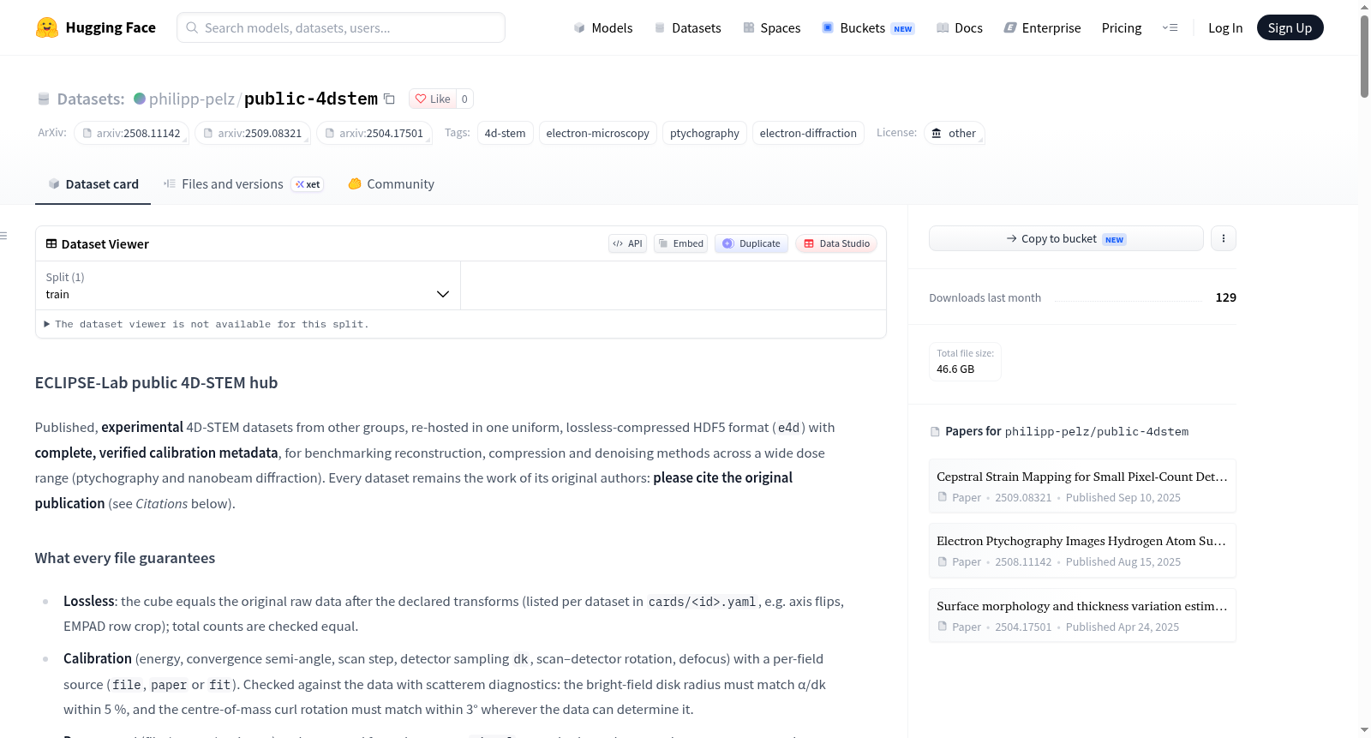Open the Community tab
The height and width of the screenshot is (738, 1371).
(x=392, y=184)
